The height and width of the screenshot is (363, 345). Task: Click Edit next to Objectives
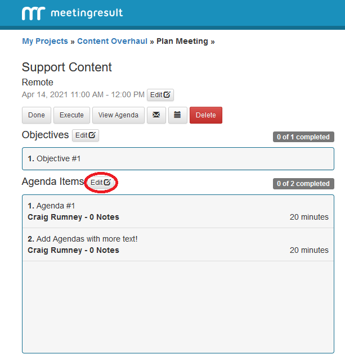(86, 135)
